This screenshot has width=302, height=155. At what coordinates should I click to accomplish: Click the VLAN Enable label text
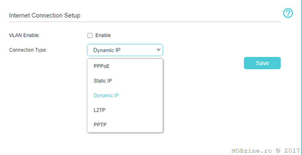point(24,35)
